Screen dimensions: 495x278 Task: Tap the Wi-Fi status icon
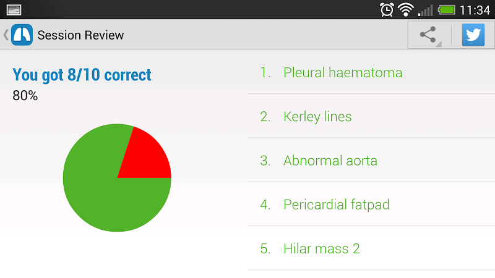tap(406, 9)
